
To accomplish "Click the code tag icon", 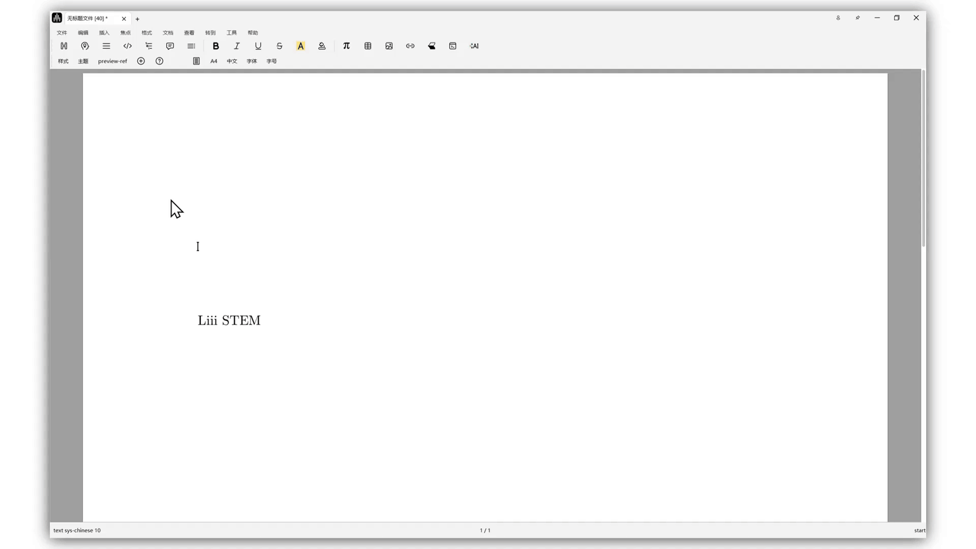I will coord(128,46).
